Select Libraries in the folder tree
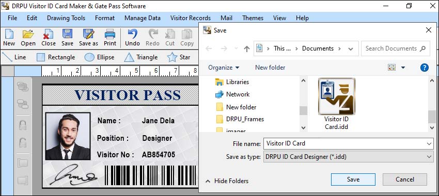Viewport: 439px width, 196px height. tap(232, 82)
